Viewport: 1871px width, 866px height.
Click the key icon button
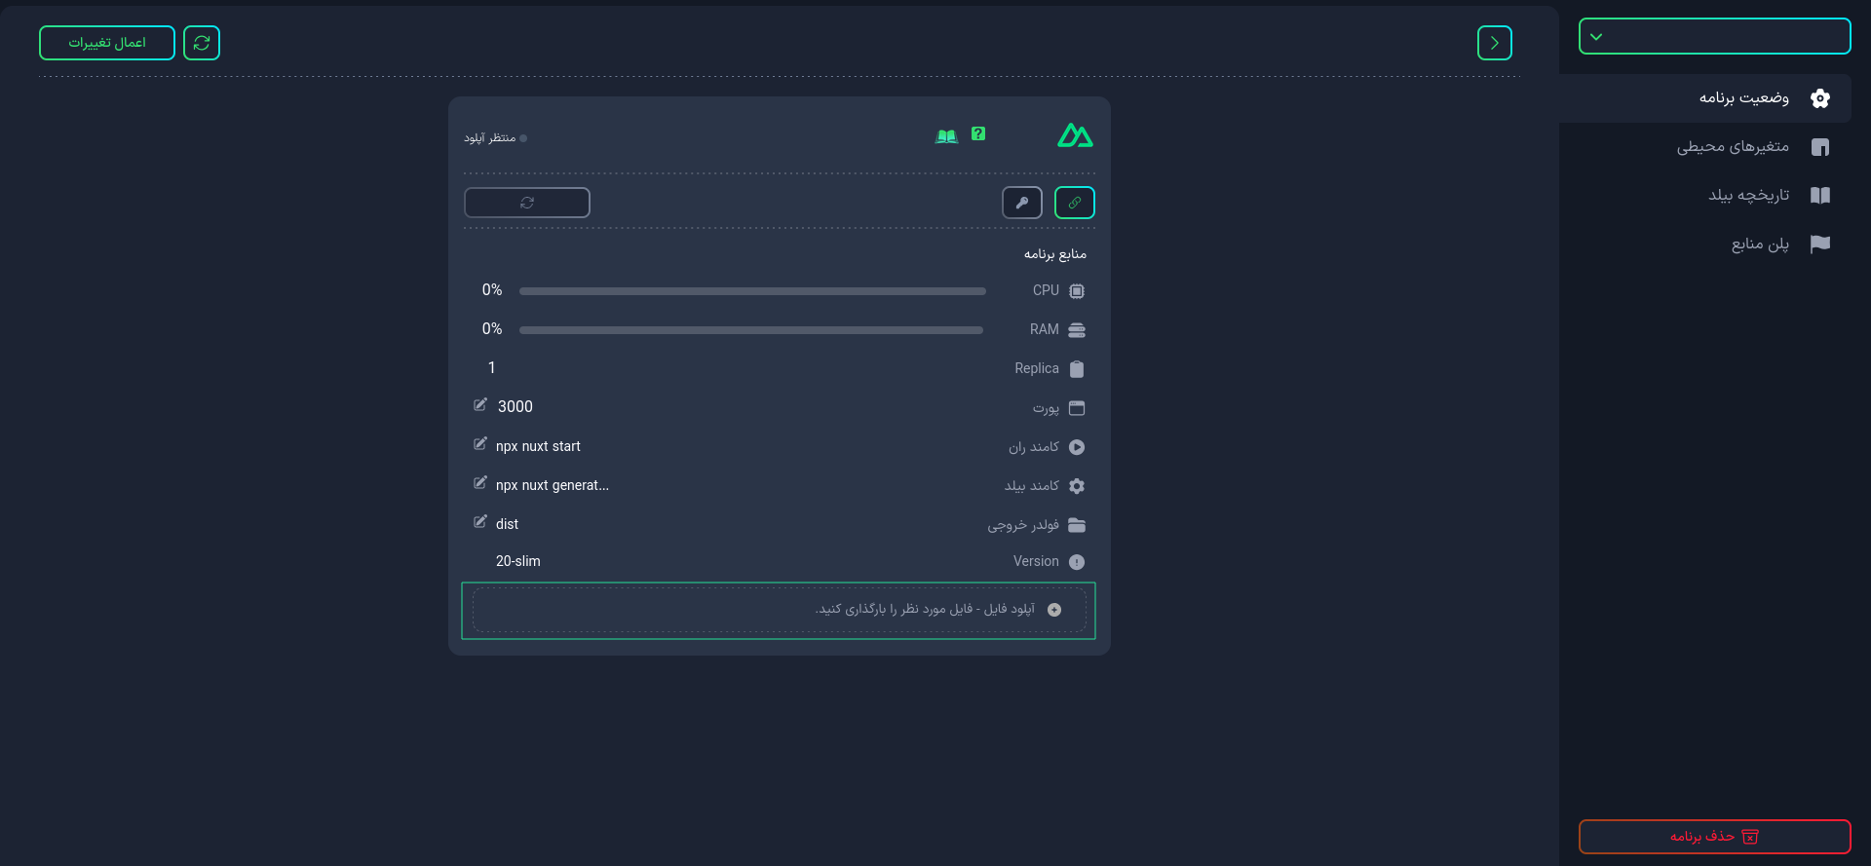(x=1022, y=203)
